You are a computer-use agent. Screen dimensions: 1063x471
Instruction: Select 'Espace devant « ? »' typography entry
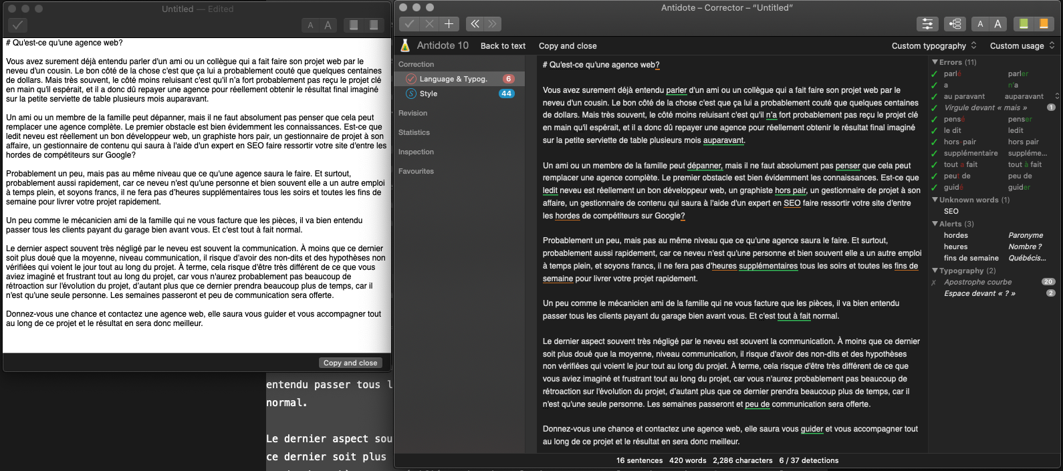click(993, 293)
